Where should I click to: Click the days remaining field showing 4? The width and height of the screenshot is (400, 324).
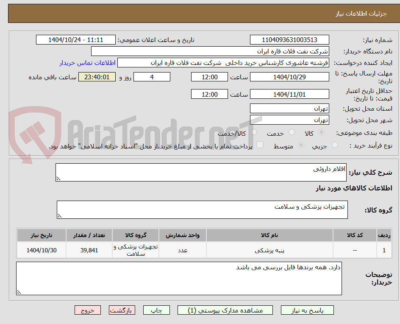pyautogui.click(x=152, y=77)
